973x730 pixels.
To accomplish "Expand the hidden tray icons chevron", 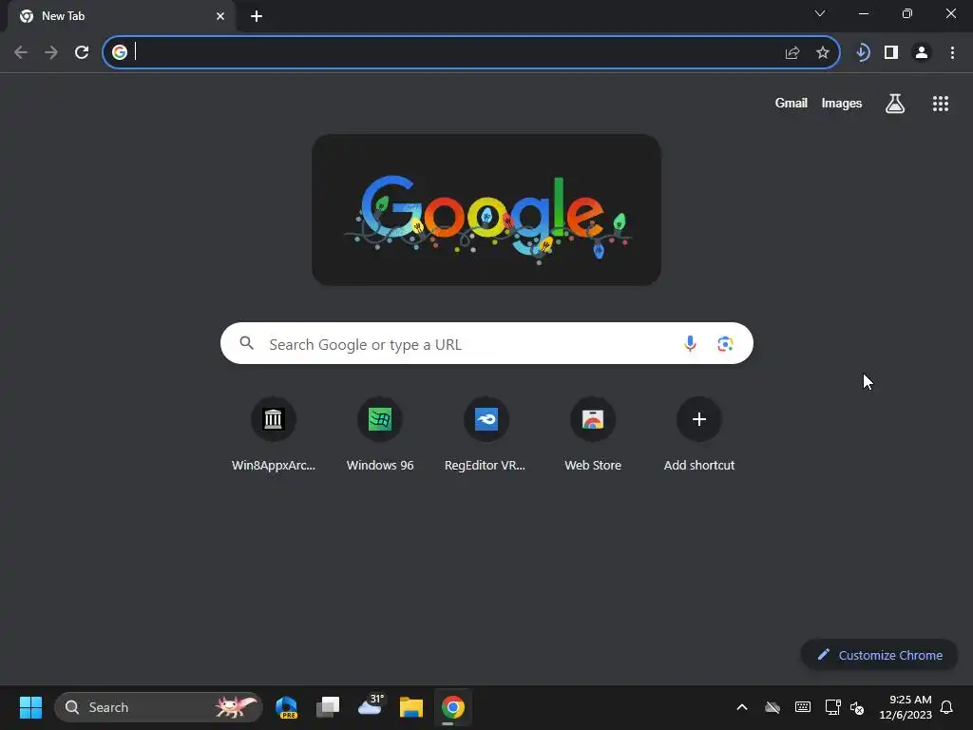I will [741, 707].
